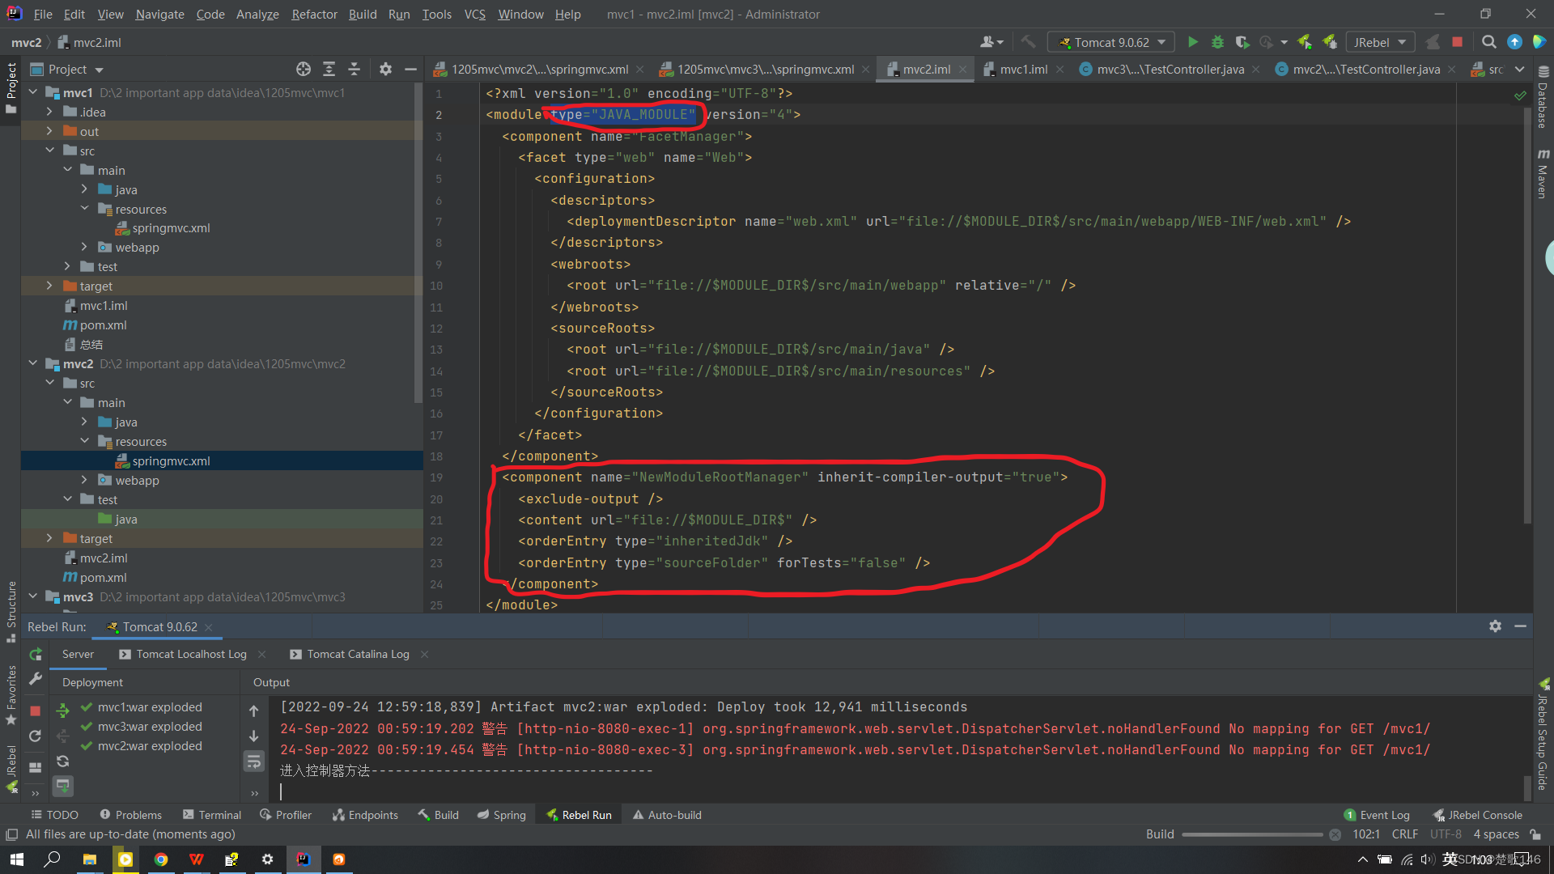Open the Endpoints tool window
The height and width of the screenshot is (874, 1554).
click(x=365, y=814)
